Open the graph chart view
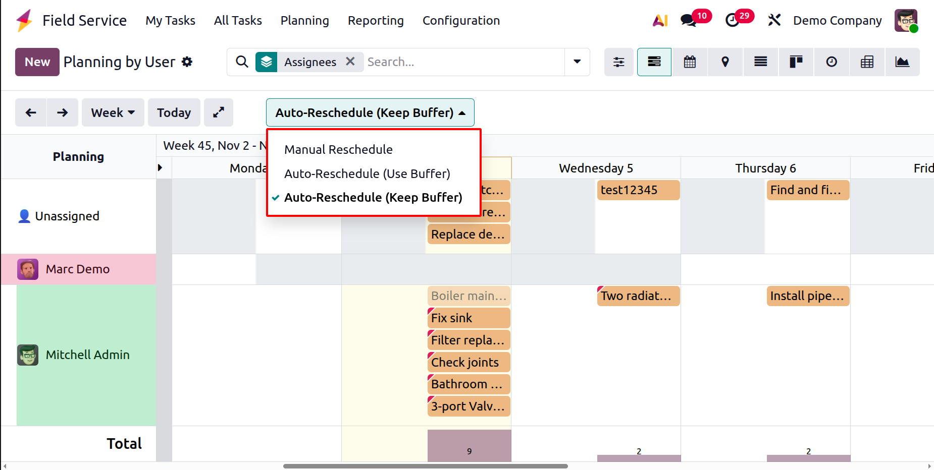This screenshot has width=934, height=470. pos(902,62)
